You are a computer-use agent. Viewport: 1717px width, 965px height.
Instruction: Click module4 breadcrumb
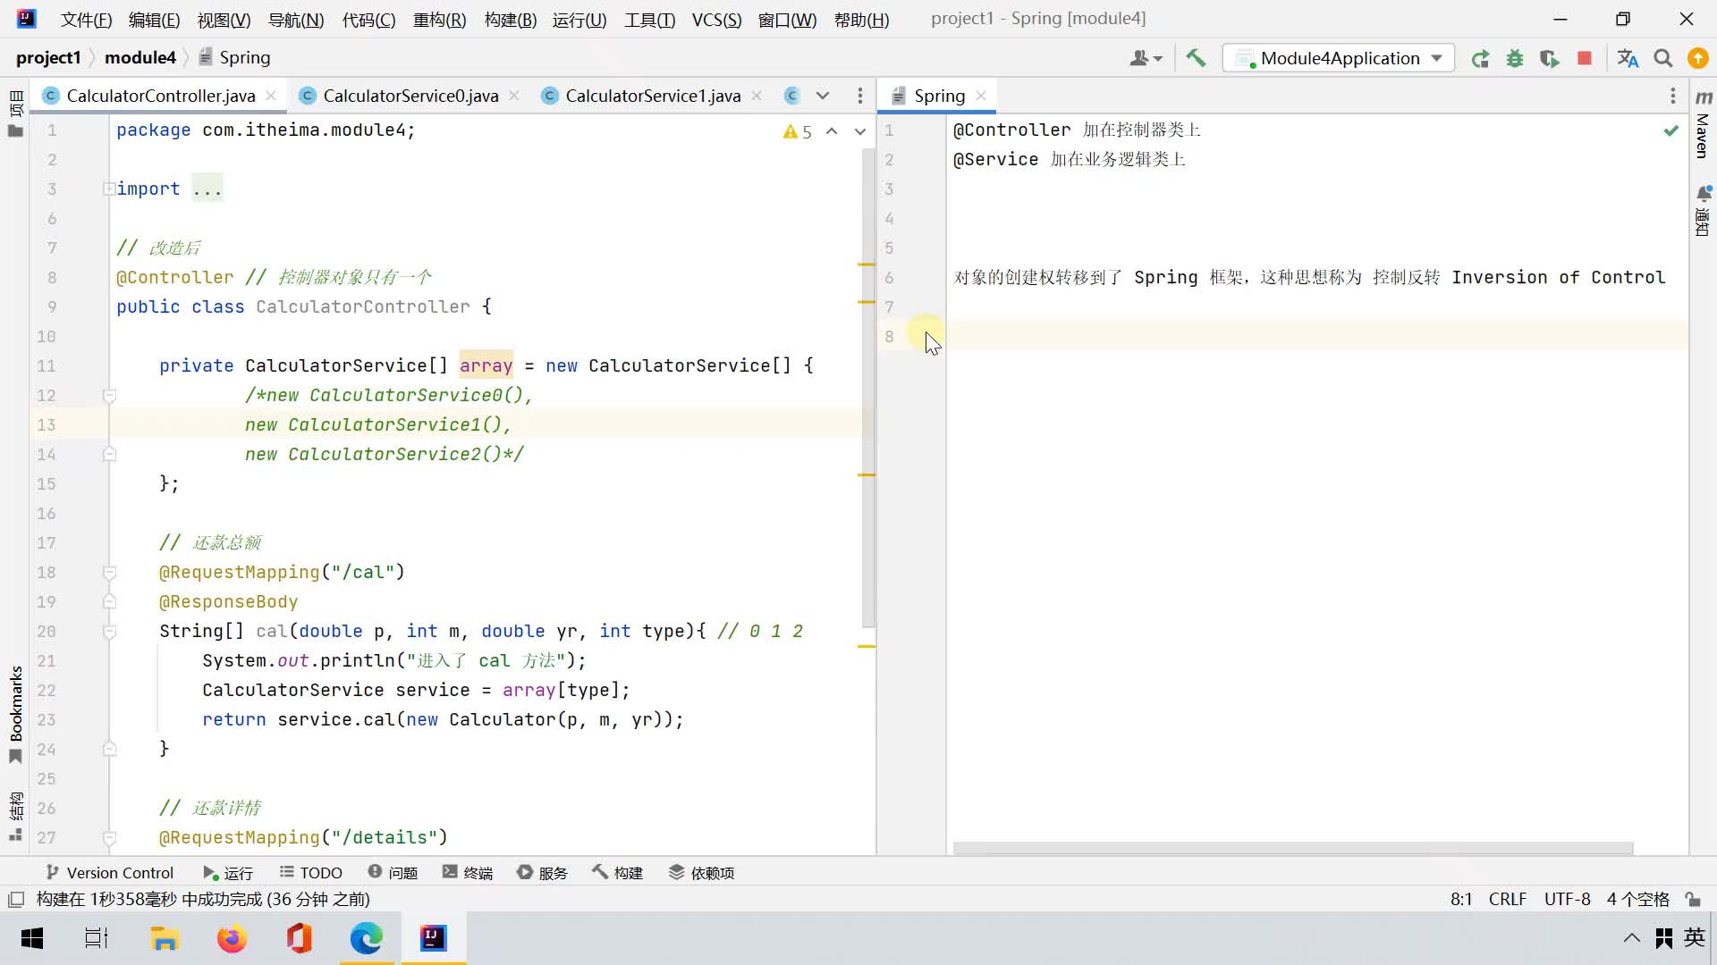pyautogui.click(x=140, y=57)
